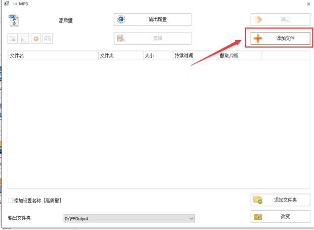Image resolution: width=314 pixels, height=230 pixels.
Task: Click the orange play icon in toolbar
Action: (x=35, y=39)
